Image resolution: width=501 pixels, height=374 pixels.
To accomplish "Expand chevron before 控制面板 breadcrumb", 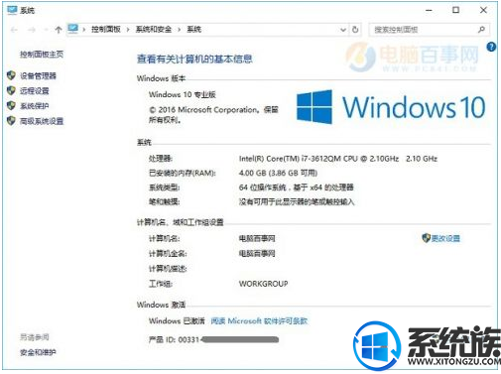I will 84,30.
